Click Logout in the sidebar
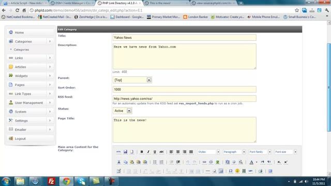The image size is (331, 186). click(31, 138)
